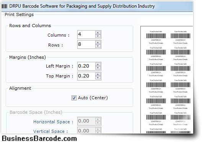Click the disabled Horizontal Space field
This screenshot has width=202, height=142.
[86, 121]
